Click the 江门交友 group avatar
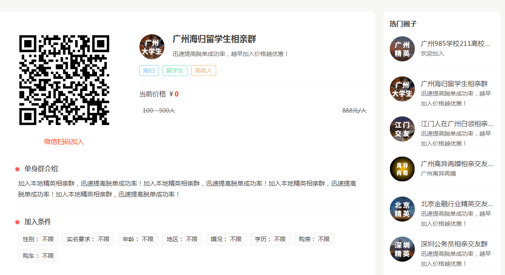 pos(402,129)
